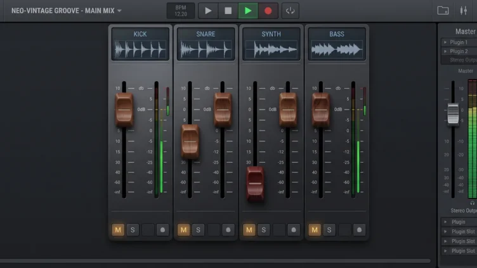The width and height of the screenshot is (477, 268).
Task: Click the Master panel title
Action: point(466,31)
